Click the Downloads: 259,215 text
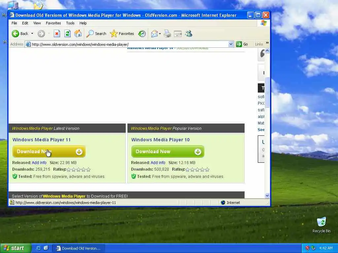 click(31, 169)
